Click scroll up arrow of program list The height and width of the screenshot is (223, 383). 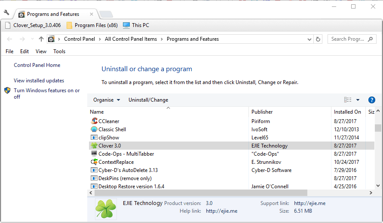click(378, 111)
